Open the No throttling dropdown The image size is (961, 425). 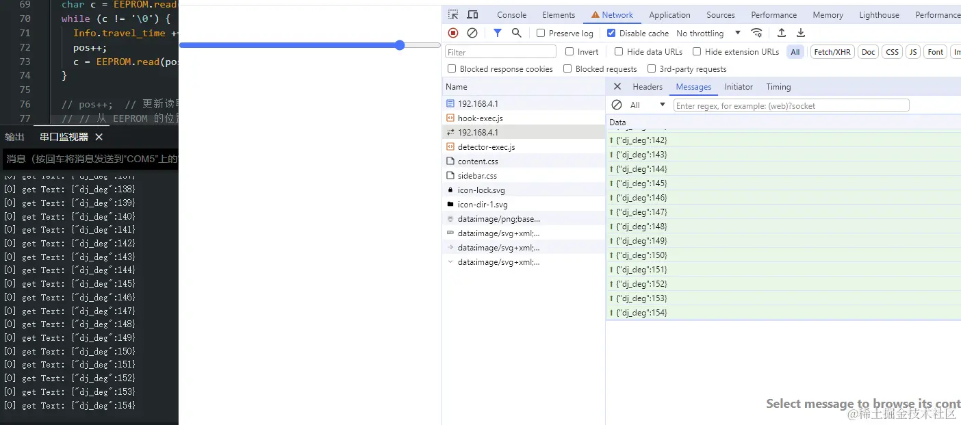708,33
